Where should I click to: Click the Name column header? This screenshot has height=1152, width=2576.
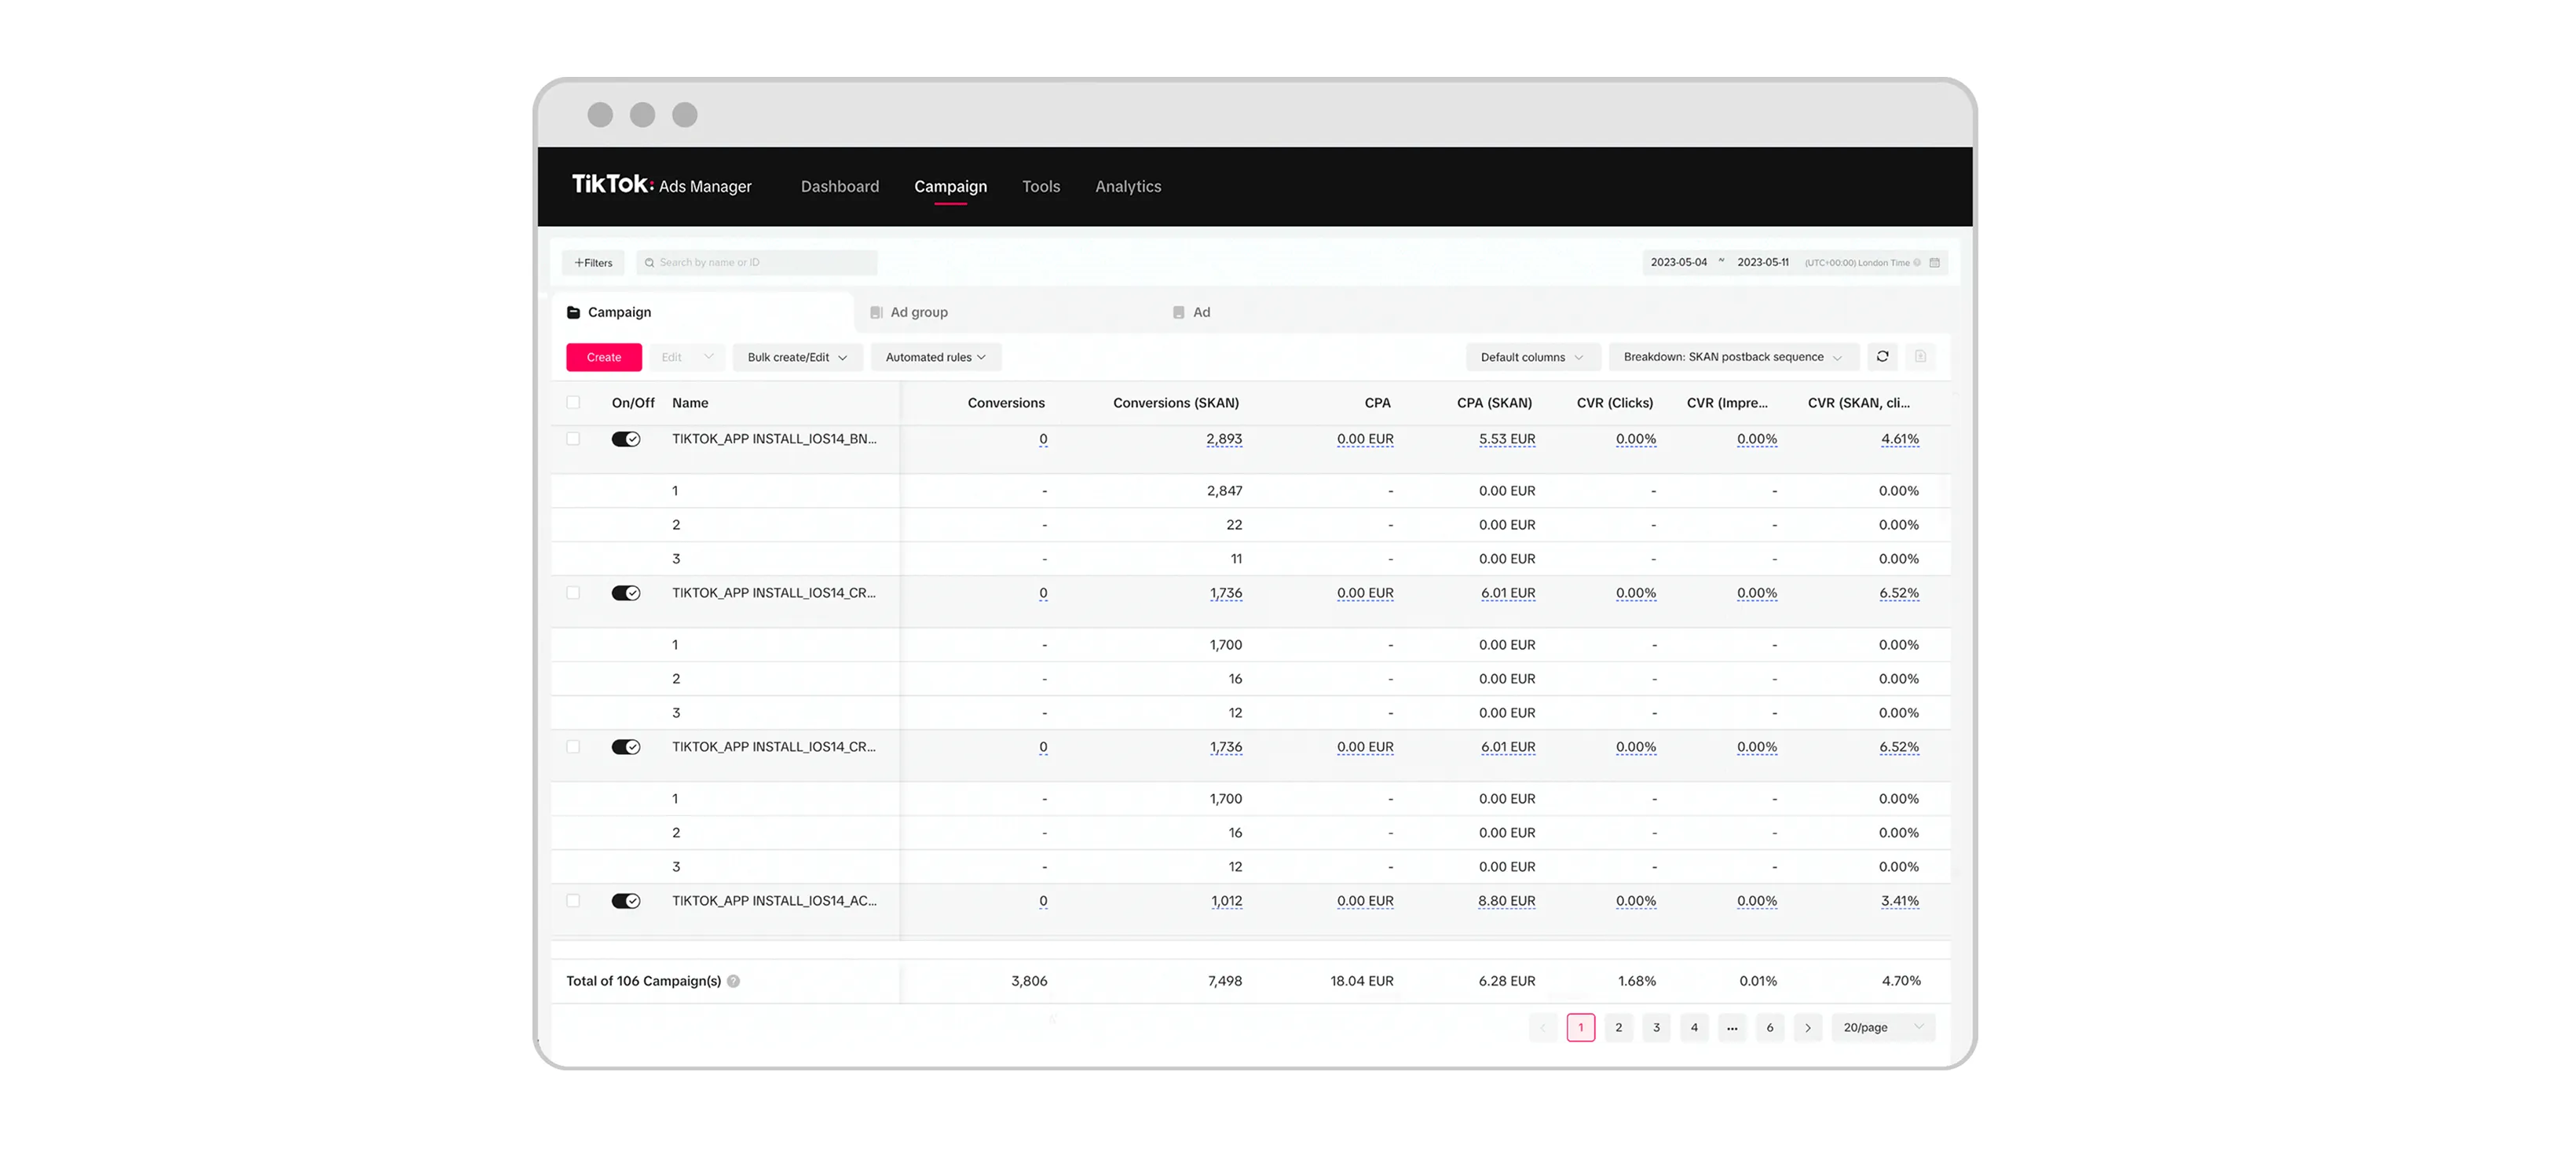coord(690,403)
